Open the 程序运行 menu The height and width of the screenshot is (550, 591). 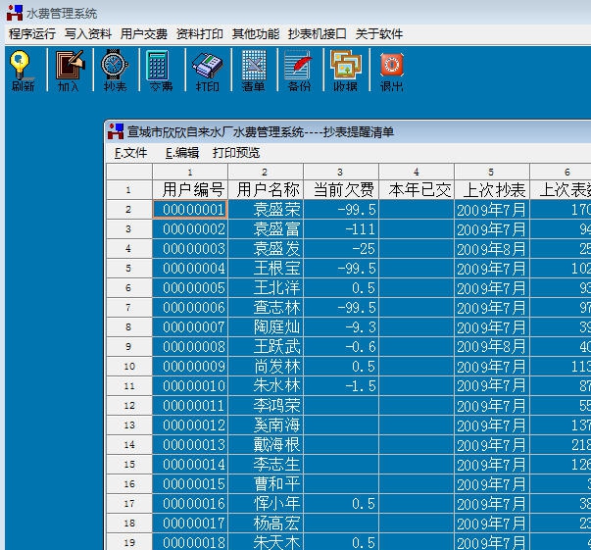[x=32, y=33]
